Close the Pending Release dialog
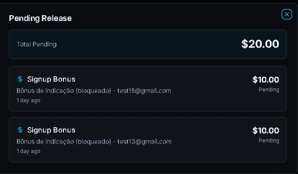The image size is (298, 174). tap(287, 14)
